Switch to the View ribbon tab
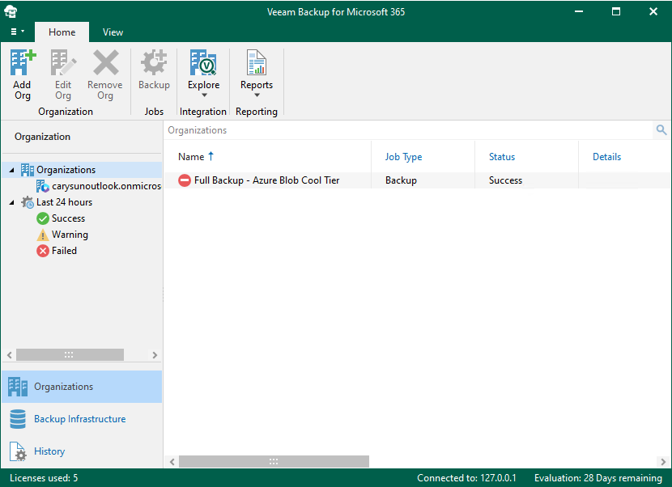This screenshot has height=487, width=672. (113, 32)
